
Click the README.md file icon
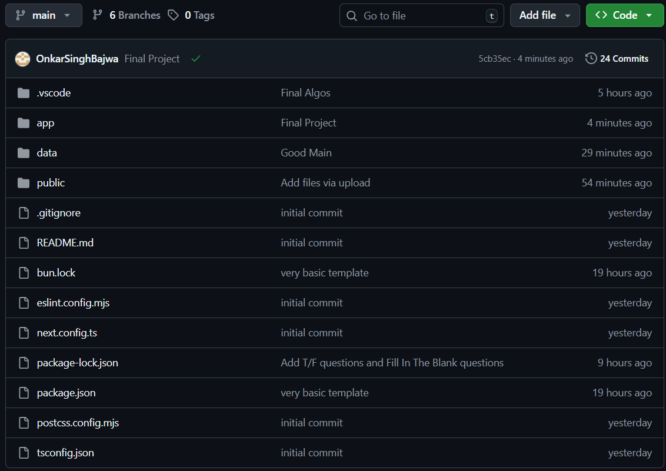[x=24, y=243]
